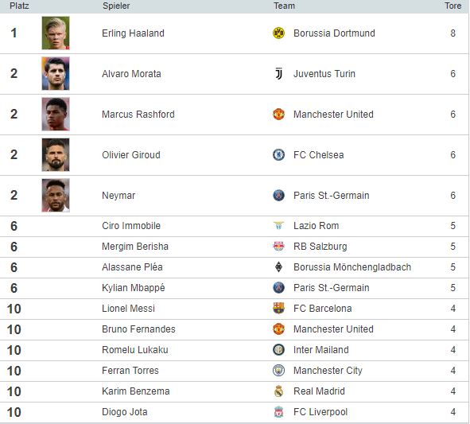Click the Manchester City crest icon

pyautogui.click(x=278, y=371)
